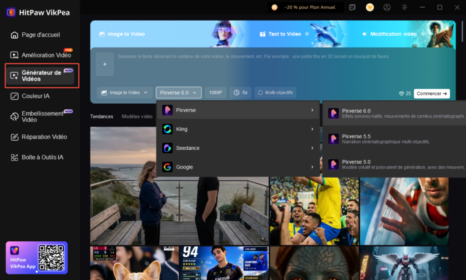The height and width of the screenshot is (280, 466).
Task: Open the messages icon in title bar
Action: click(352, 7)
